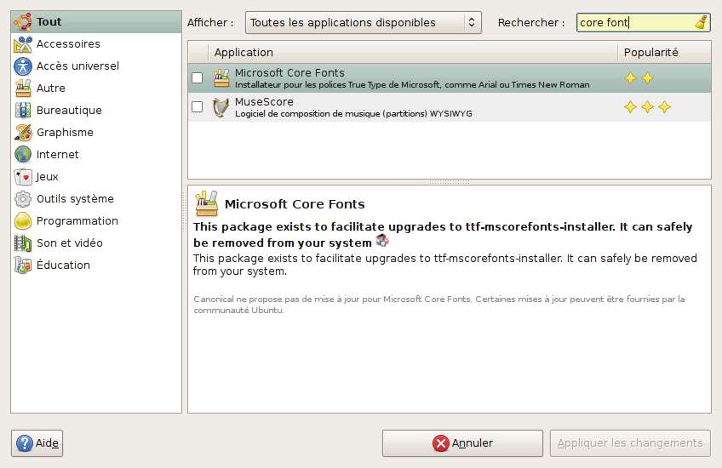This screenshot has width=722, height=468.
Task: Click the pane divider handle between list and description
Action: [450, 182]
